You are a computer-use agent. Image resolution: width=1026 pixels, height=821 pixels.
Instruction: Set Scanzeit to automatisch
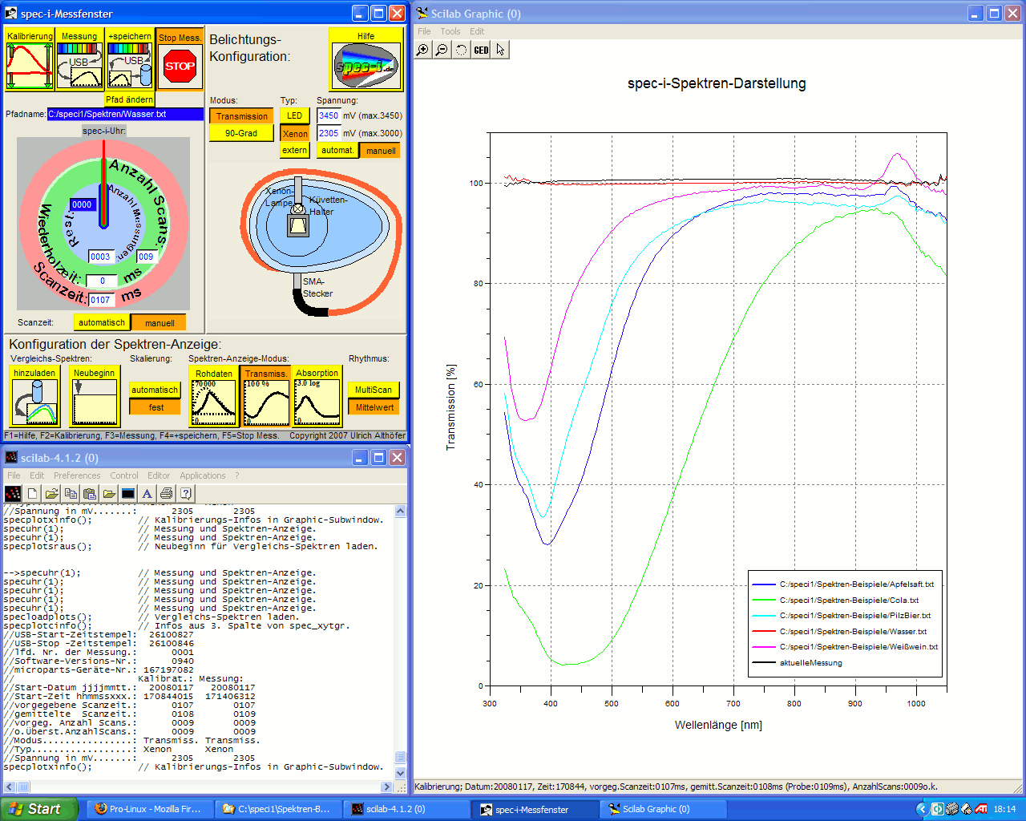[x=102, y=322]
